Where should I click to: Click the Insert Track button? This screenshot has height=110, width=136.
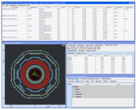(89, 45)
